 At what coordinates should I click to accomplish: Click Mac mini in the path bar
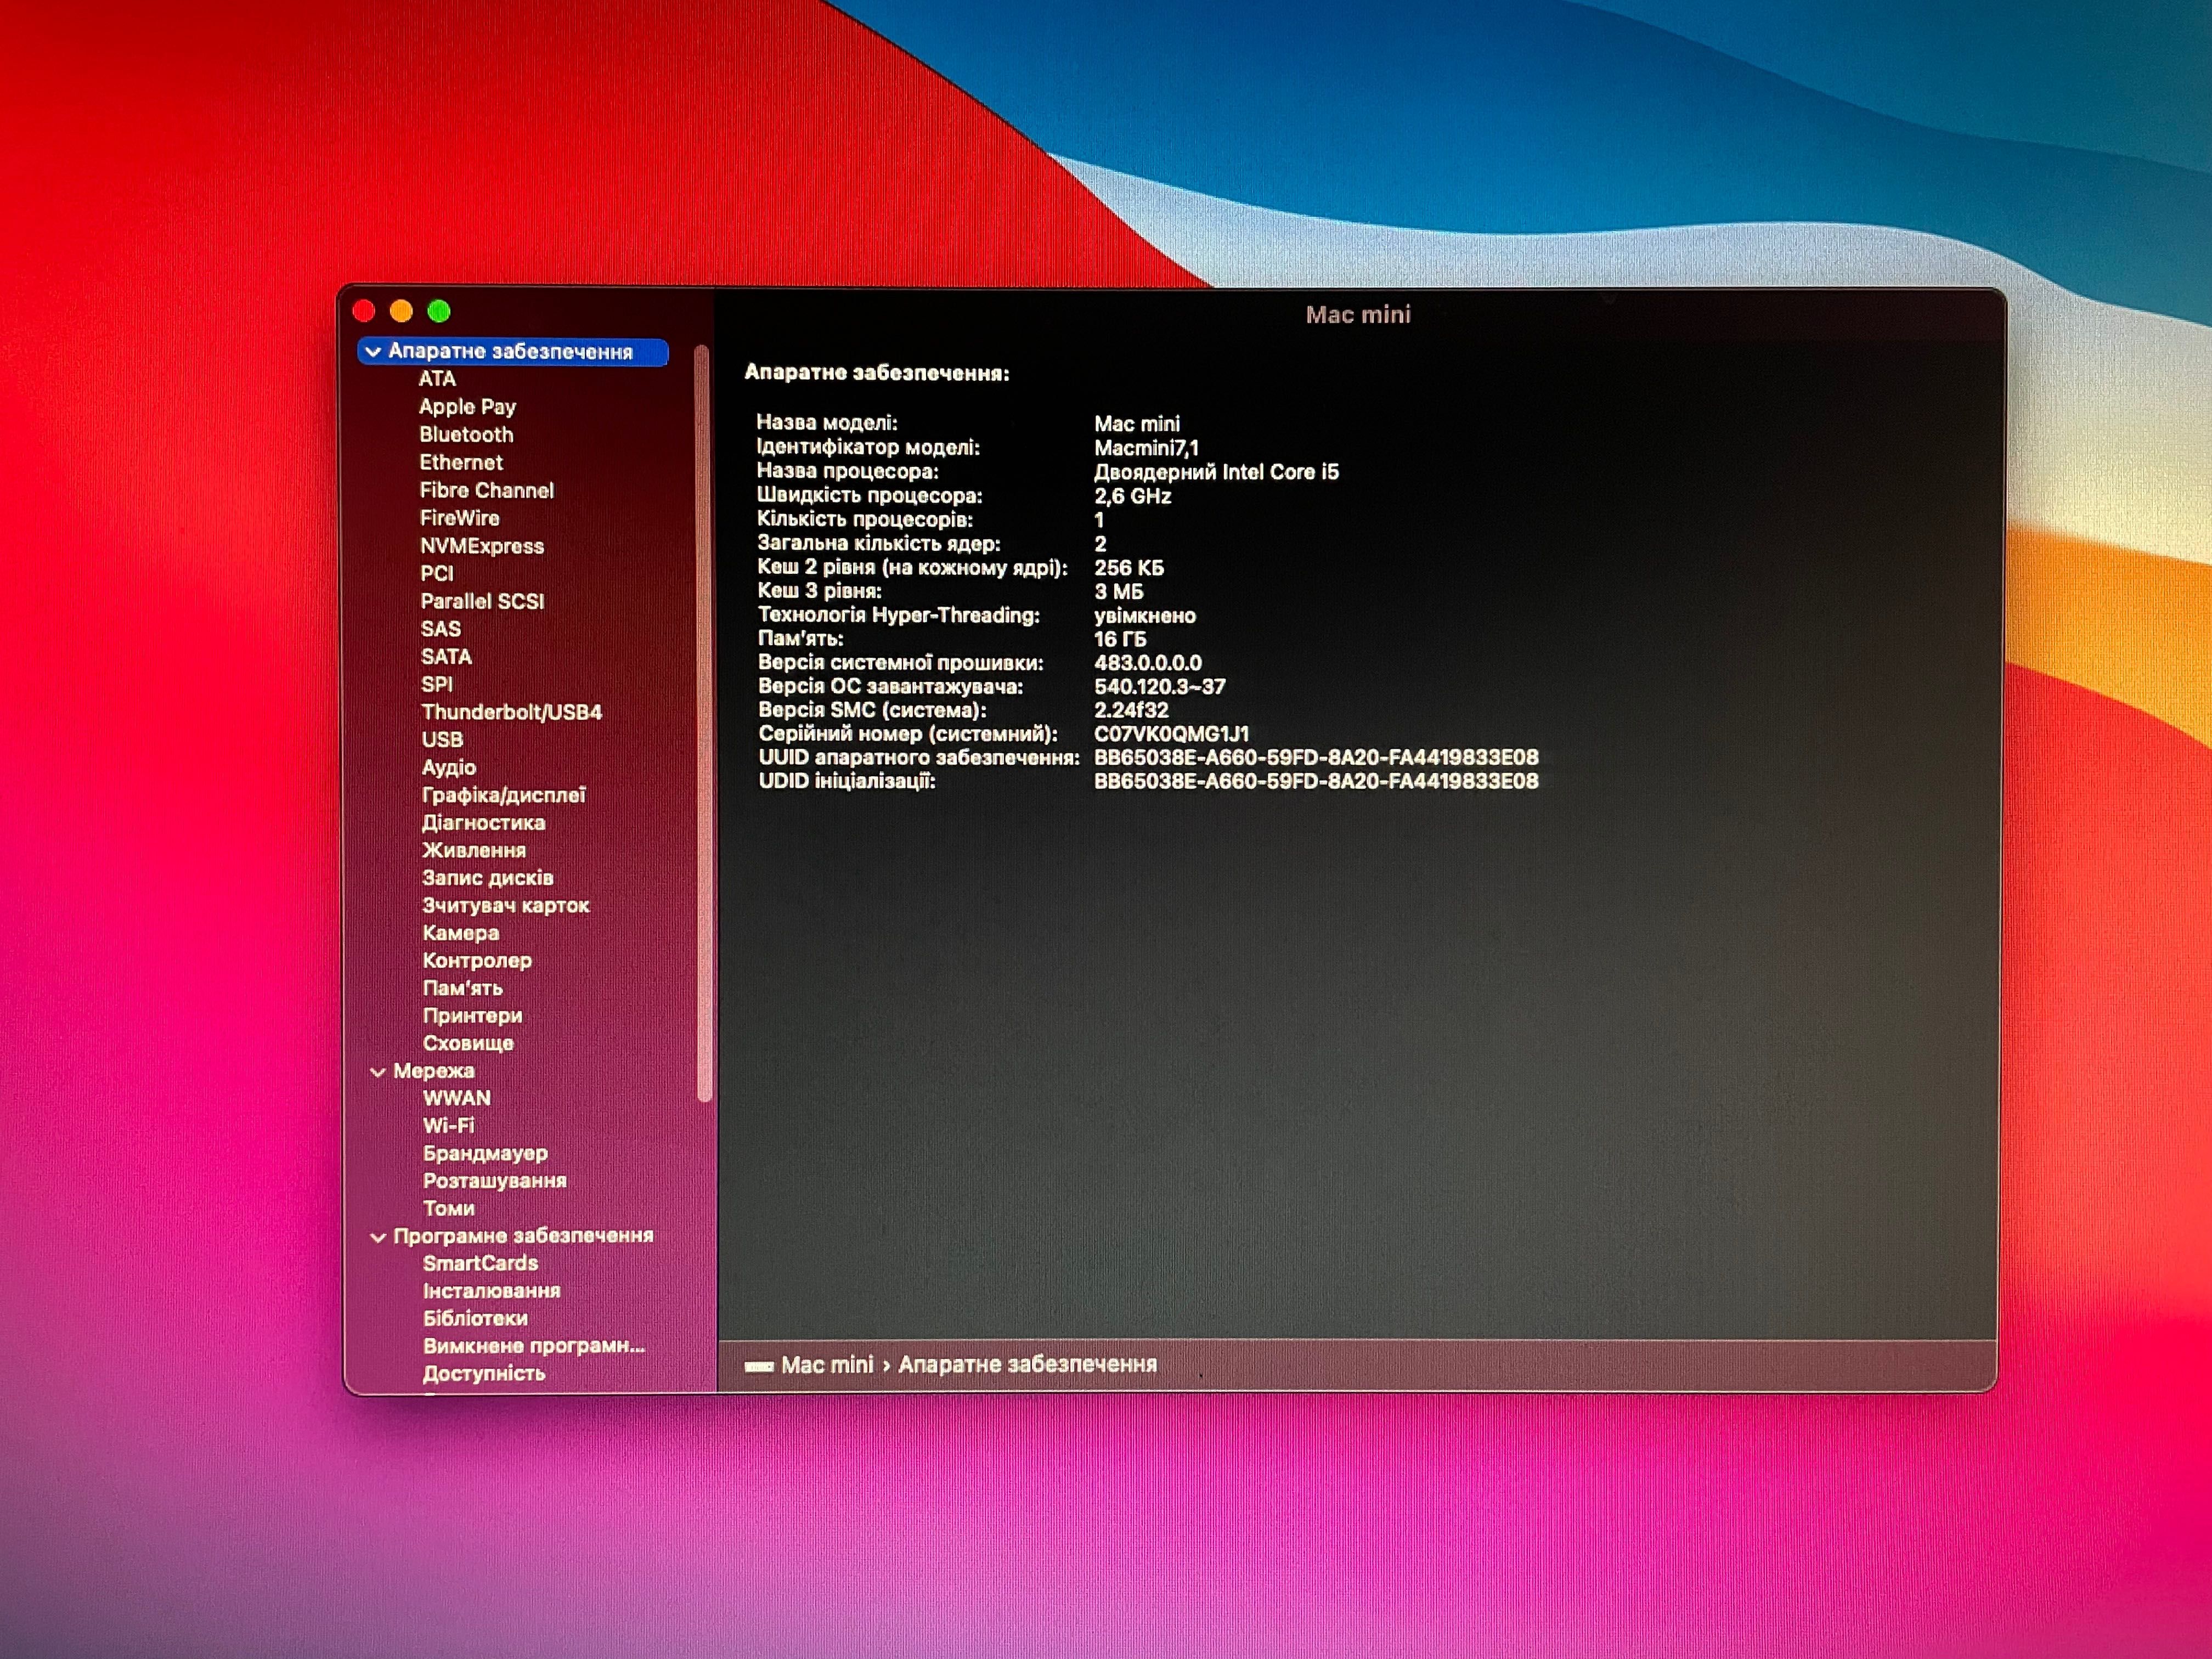827,1365
